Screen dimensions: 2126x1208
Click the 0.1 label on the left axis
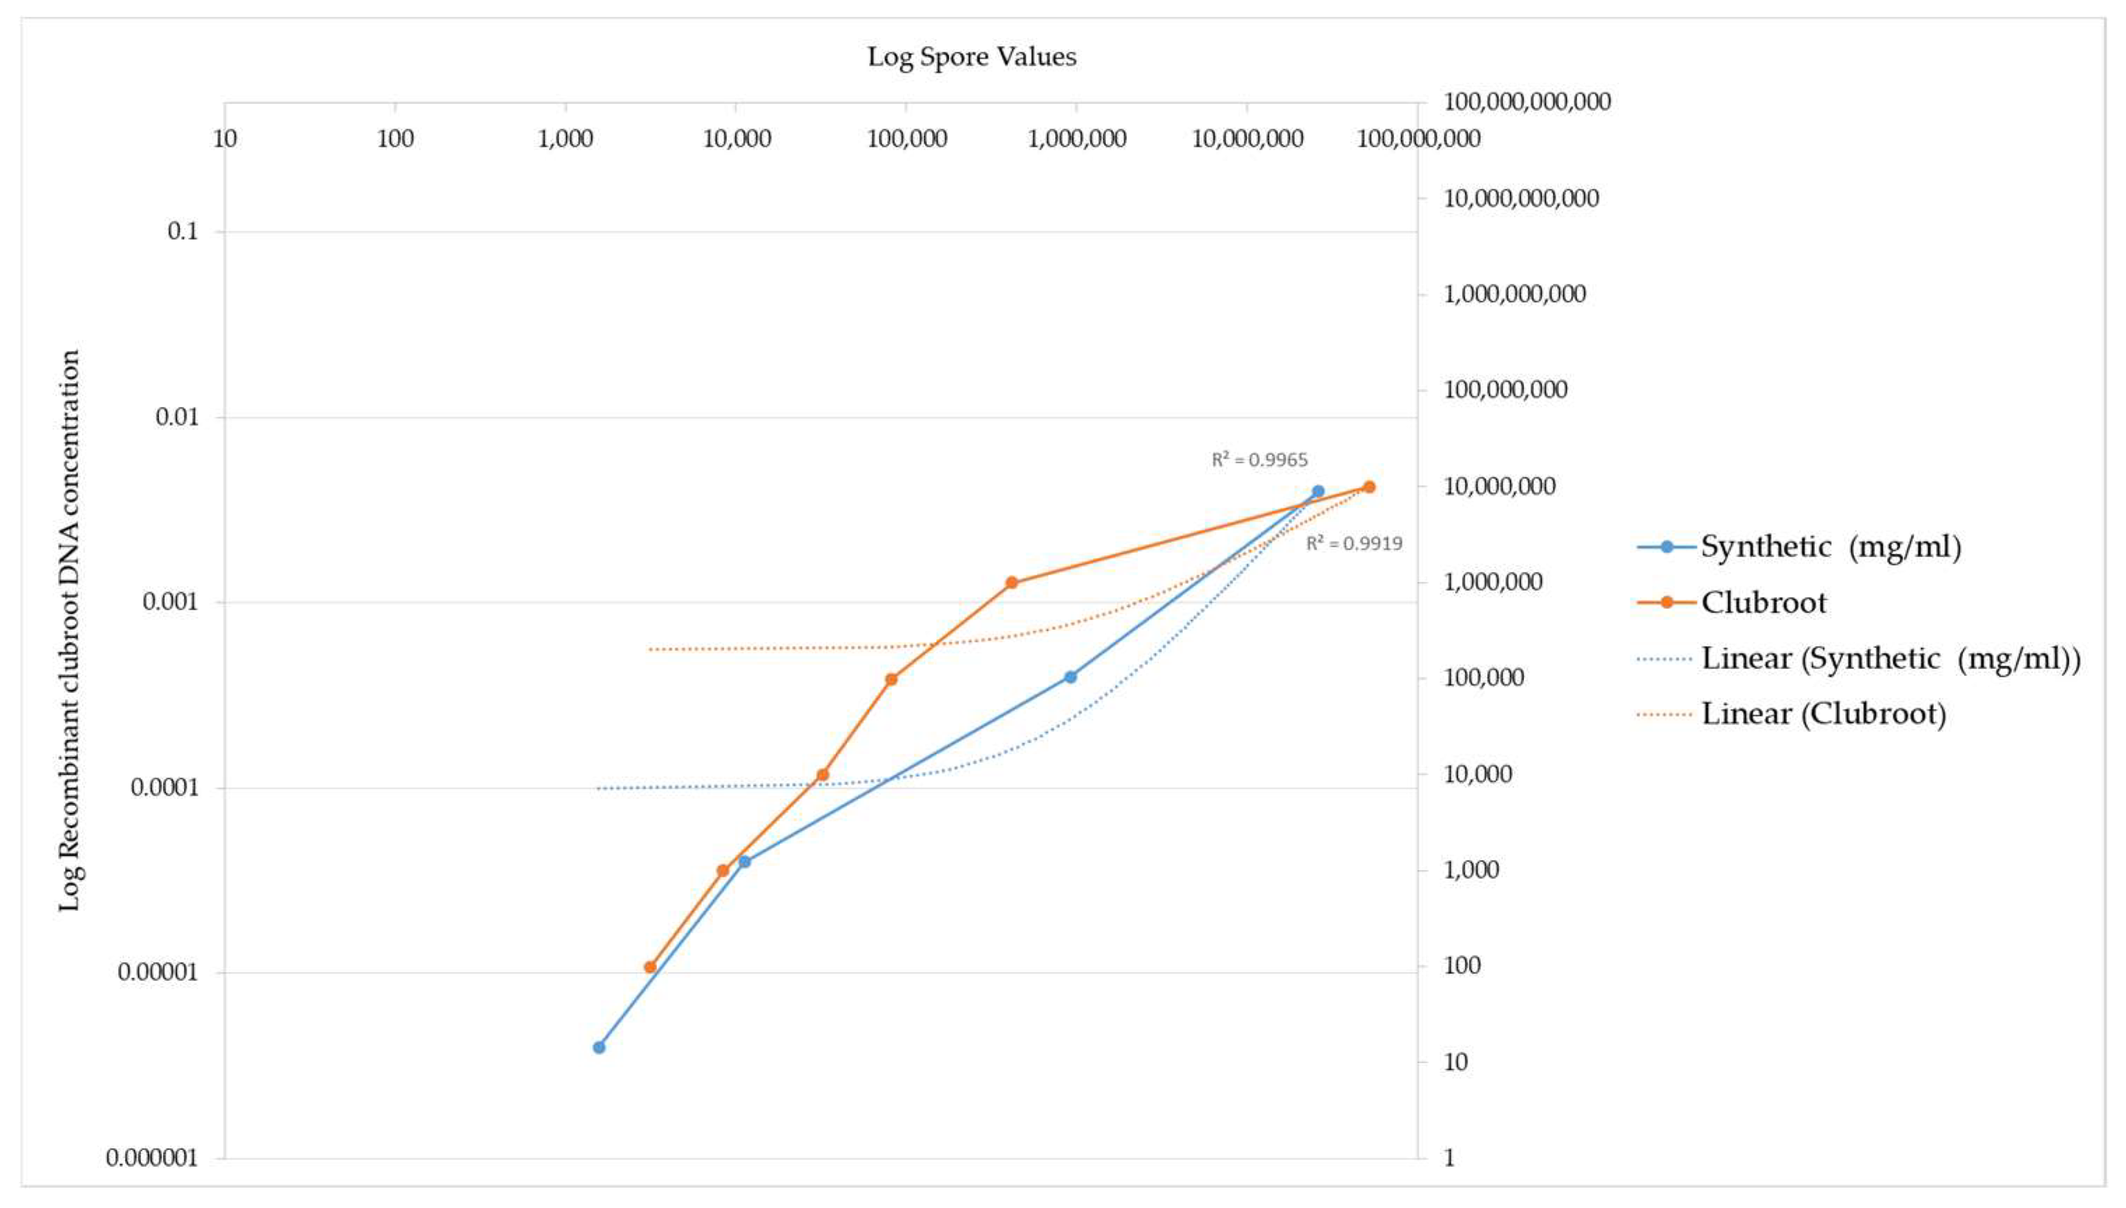click(x=183, y=231)
